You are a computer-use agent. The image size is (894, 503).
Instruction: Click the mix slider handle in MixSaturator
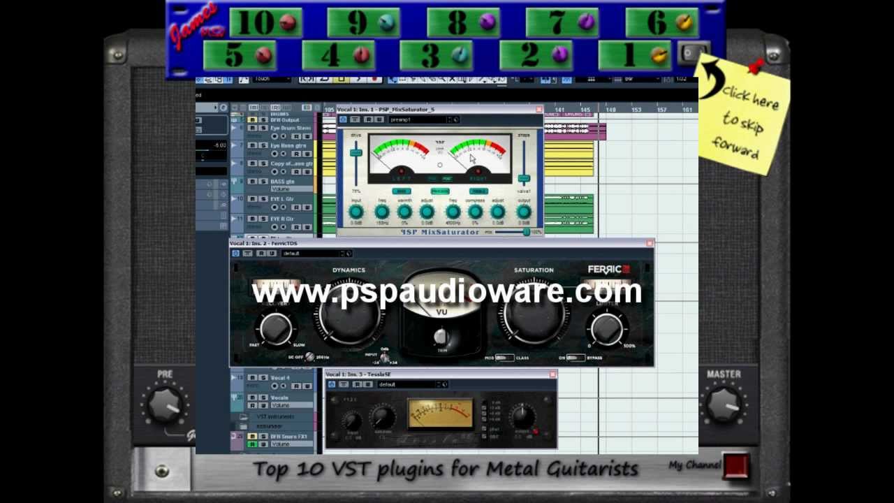526,232
